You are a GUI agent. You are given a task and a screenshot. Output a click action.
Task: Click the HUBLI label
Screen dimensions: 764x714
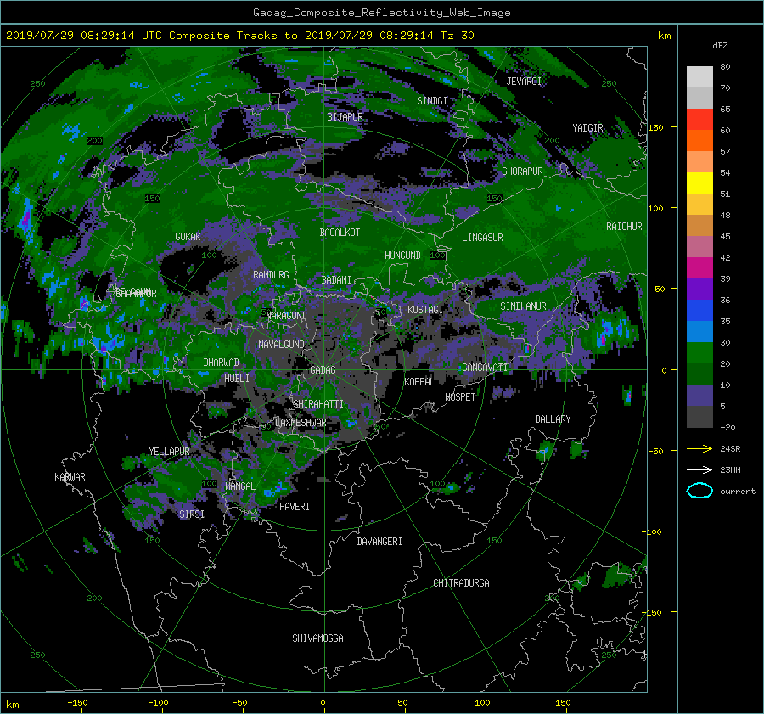(237, 379)
